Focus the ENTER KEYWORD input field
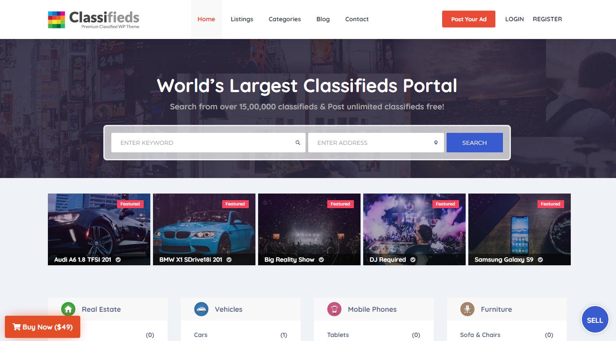This screenshot has height=341, width=616. (208, 143)
